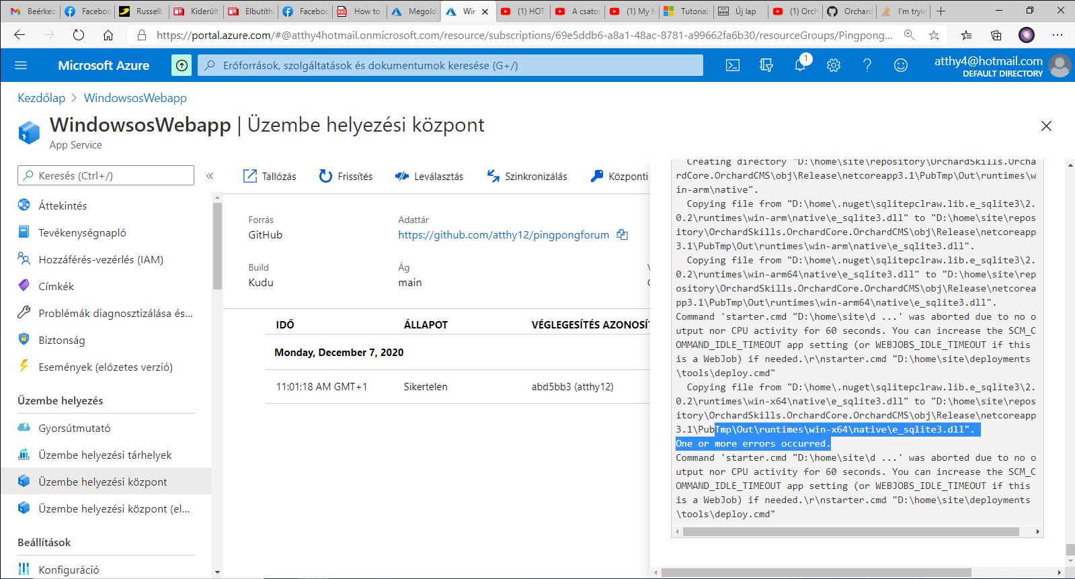The image size is (1075, 579).
Task: Switch to the Megold browser tab
Action: pos(414,11)
